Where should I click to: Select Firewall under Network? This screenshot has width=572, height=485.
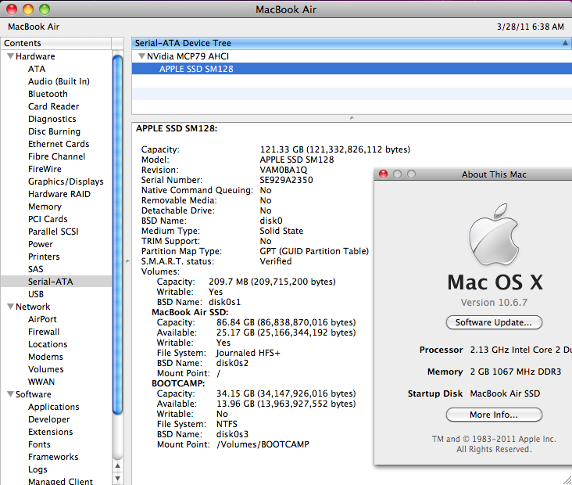44,332
